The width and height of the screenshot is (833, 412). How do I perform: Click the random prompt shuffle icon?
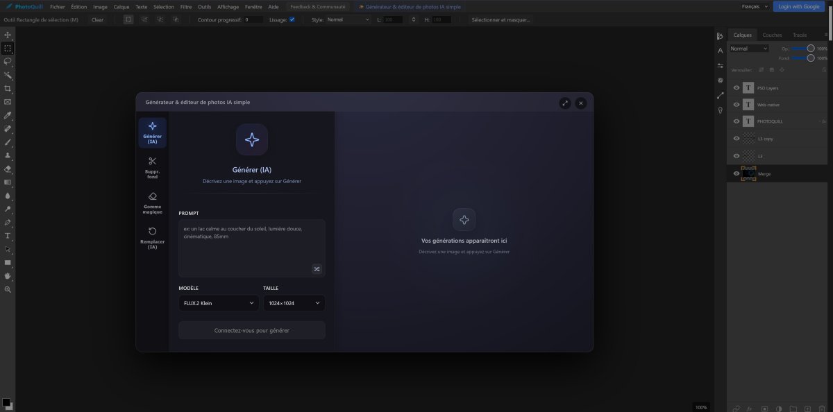(x=317, y=269)
